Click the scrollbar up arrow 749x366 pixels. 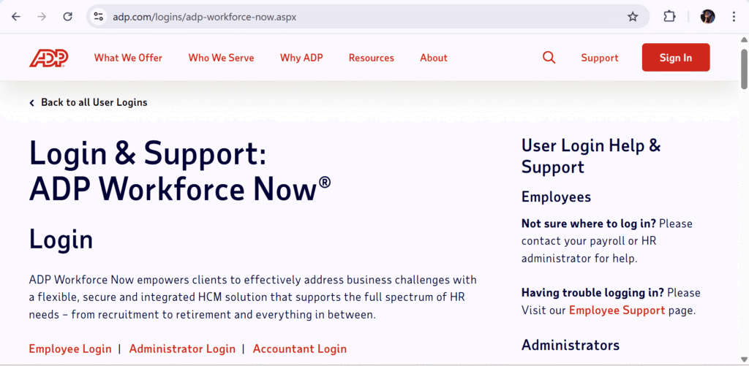744,39
